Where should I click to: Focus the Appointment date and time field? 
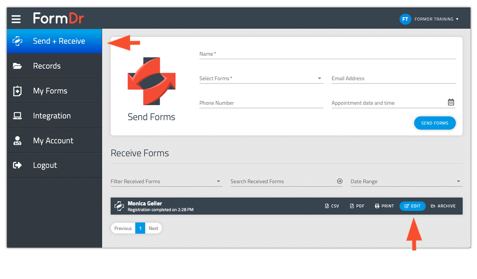tap(394, 103)
